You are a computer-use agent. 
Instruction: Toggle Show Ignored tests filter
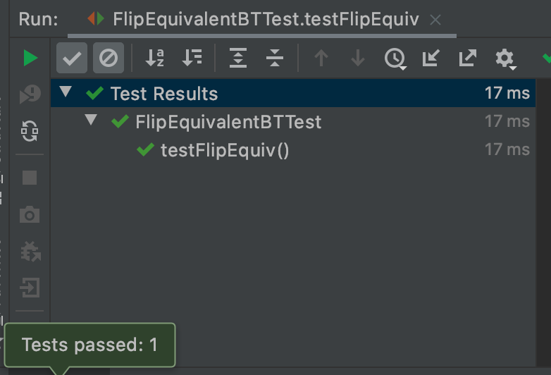[109, 58]
